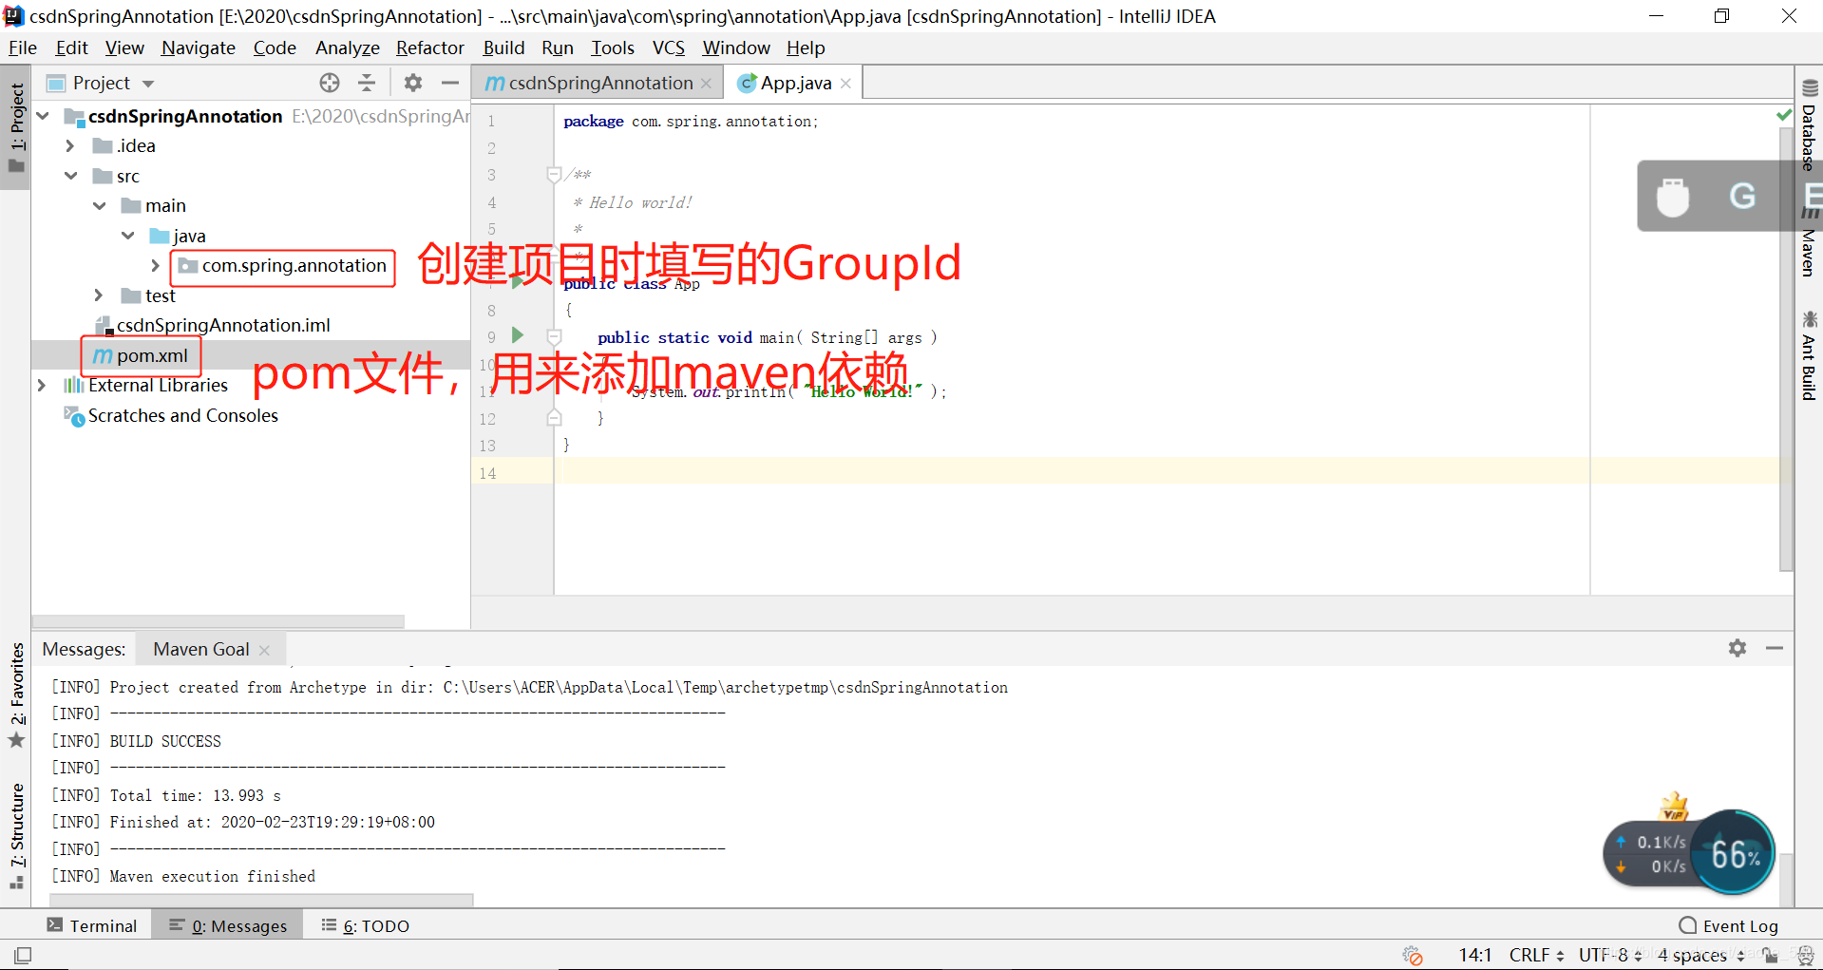Screen dimensions: 1823x970
Task: Close the App.java editor tab
Action: click(845, 84)
